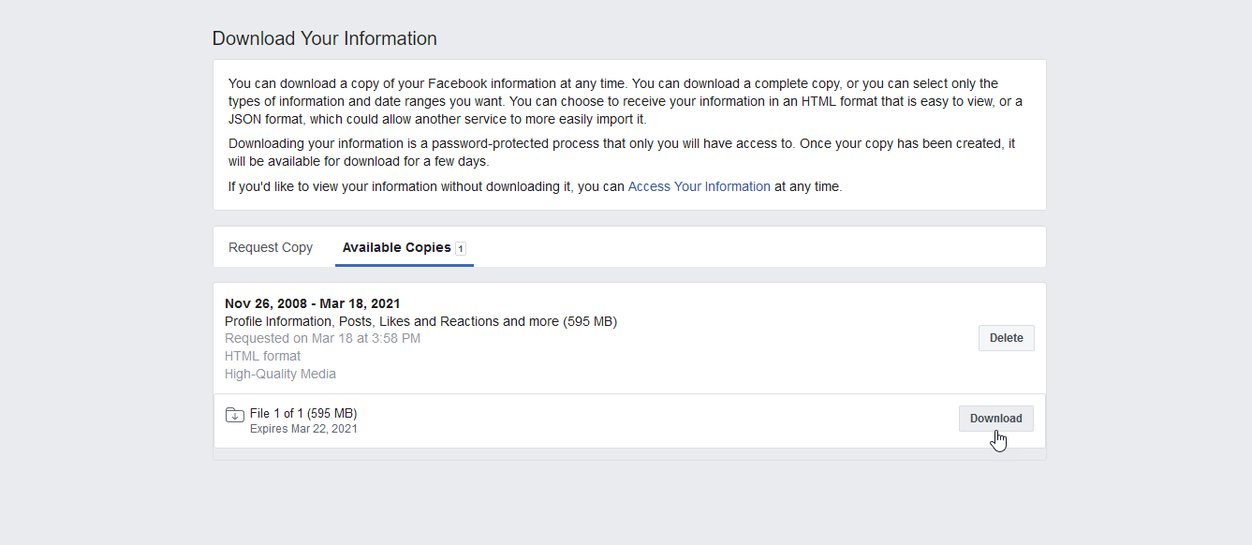The width and height of the screenshot is (1252, 545).
Task: Click the gray footer strip below file row
Action: (x=629, y=454)
